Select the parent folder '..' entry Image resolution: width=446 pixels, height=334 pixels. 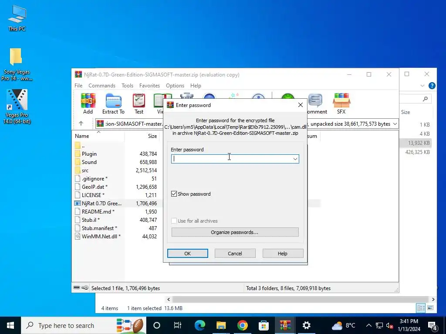pyautogui.click(x=83, y=146)
